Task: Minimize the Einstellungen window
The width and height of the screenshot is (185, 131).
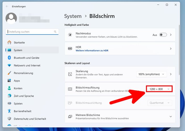Action: point(158,5)
